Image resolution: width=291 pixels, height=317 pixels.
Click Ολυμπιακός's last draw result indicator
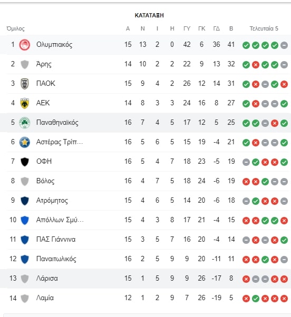tap(284, 45)
